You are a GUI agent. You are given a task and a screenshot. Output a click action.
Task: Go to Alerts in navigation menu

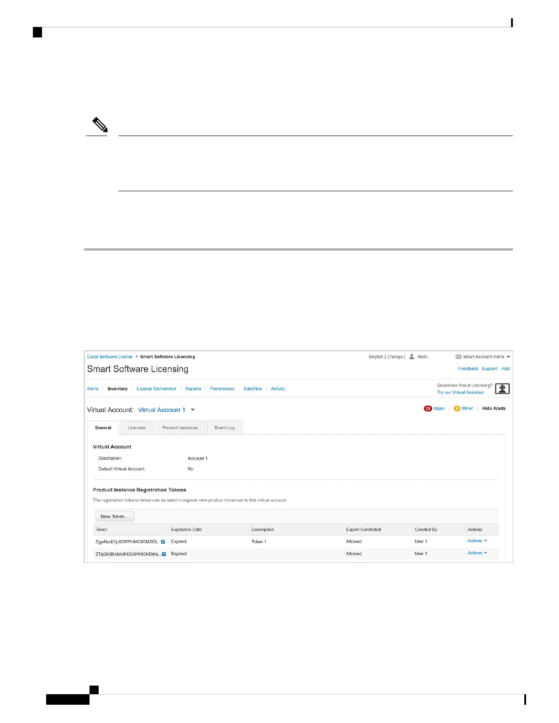(93, 389)
